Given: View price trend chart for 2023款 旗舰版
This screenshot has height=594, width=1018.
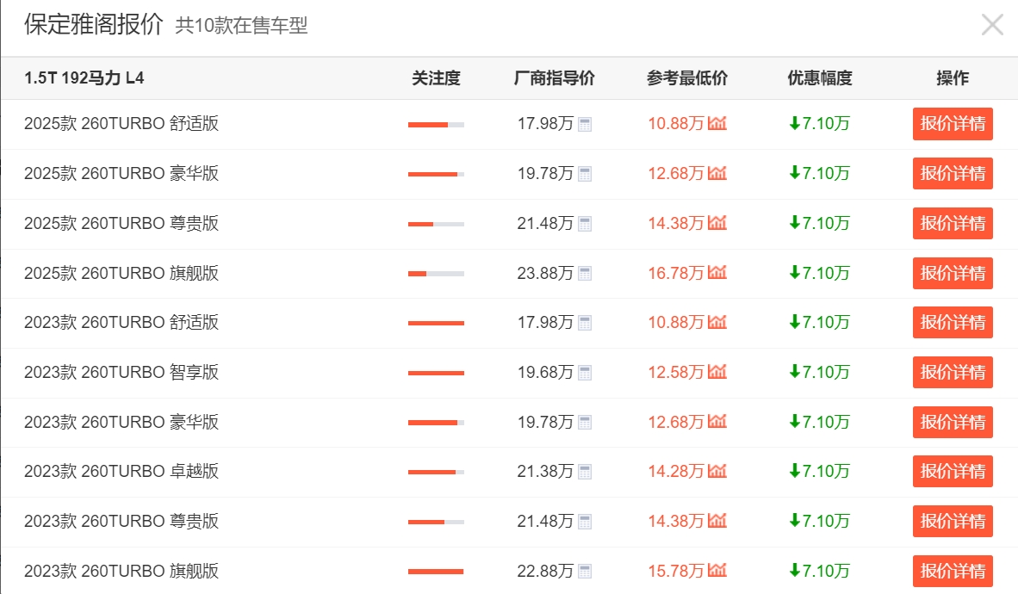Looking at the screenshot, I should pos(717,570).
